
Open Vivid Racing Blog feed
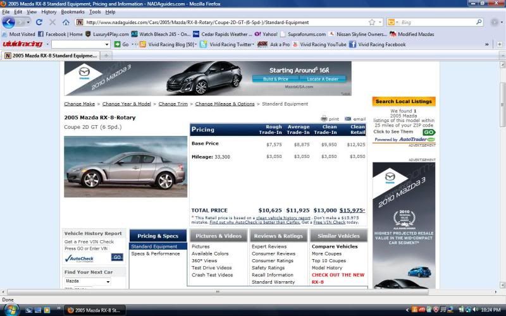tap(168, 44)
